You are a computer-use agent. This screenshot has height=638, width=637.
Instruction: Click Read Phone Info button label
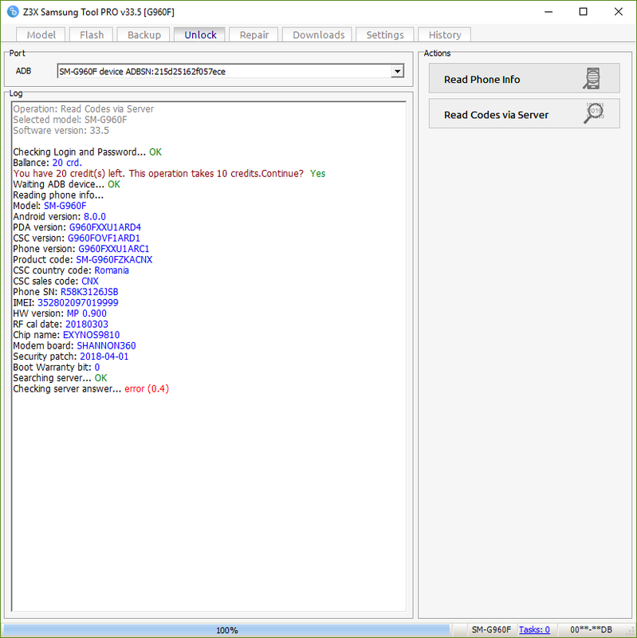pyautogui.click(x=482, y=79)
